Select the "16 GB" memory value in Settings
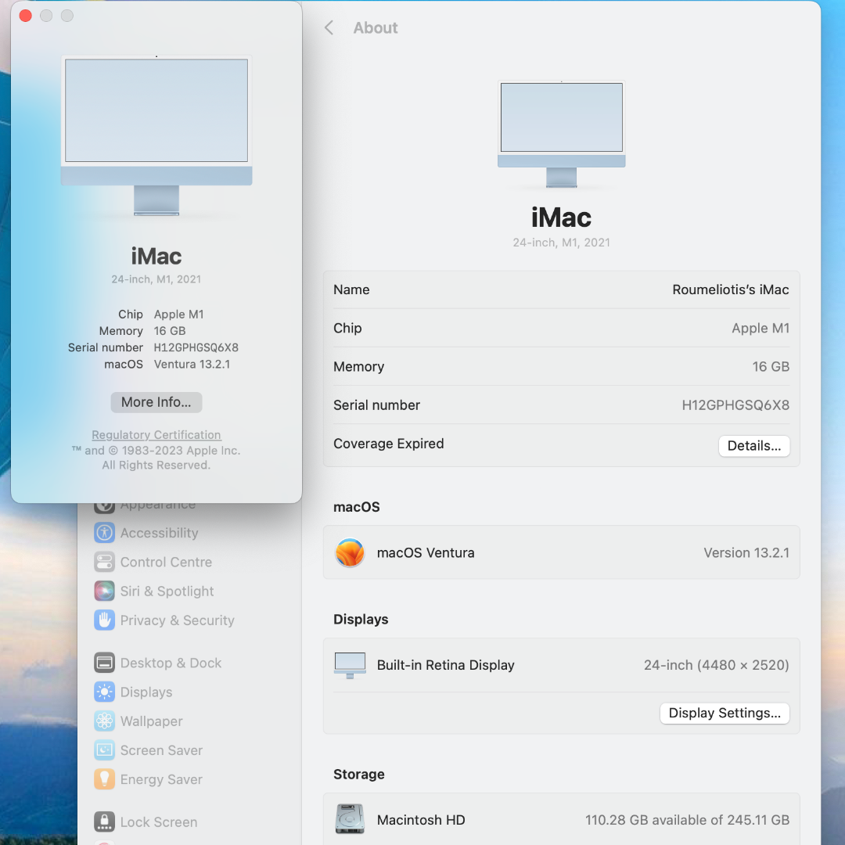 (x=771, y=367)
